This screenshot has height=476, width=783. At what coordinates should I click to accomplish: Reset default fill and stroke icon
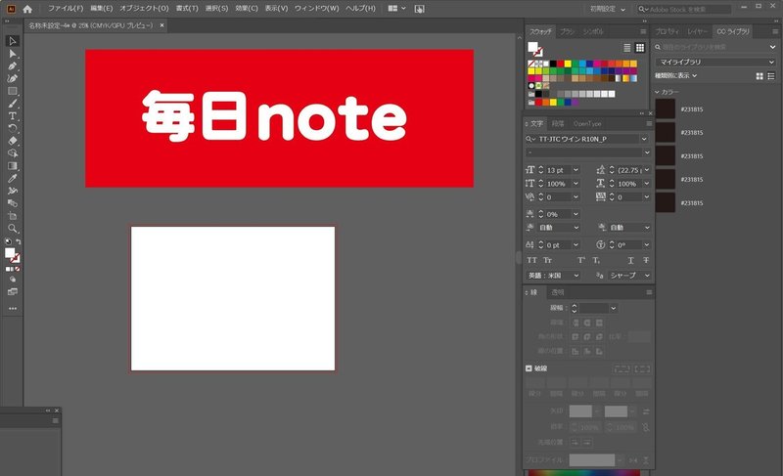[8, 241]
